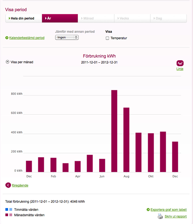Click the dark red Månadsmätta värden swatch
Viewport: 193px width, 224px height.
pos(7,215)
